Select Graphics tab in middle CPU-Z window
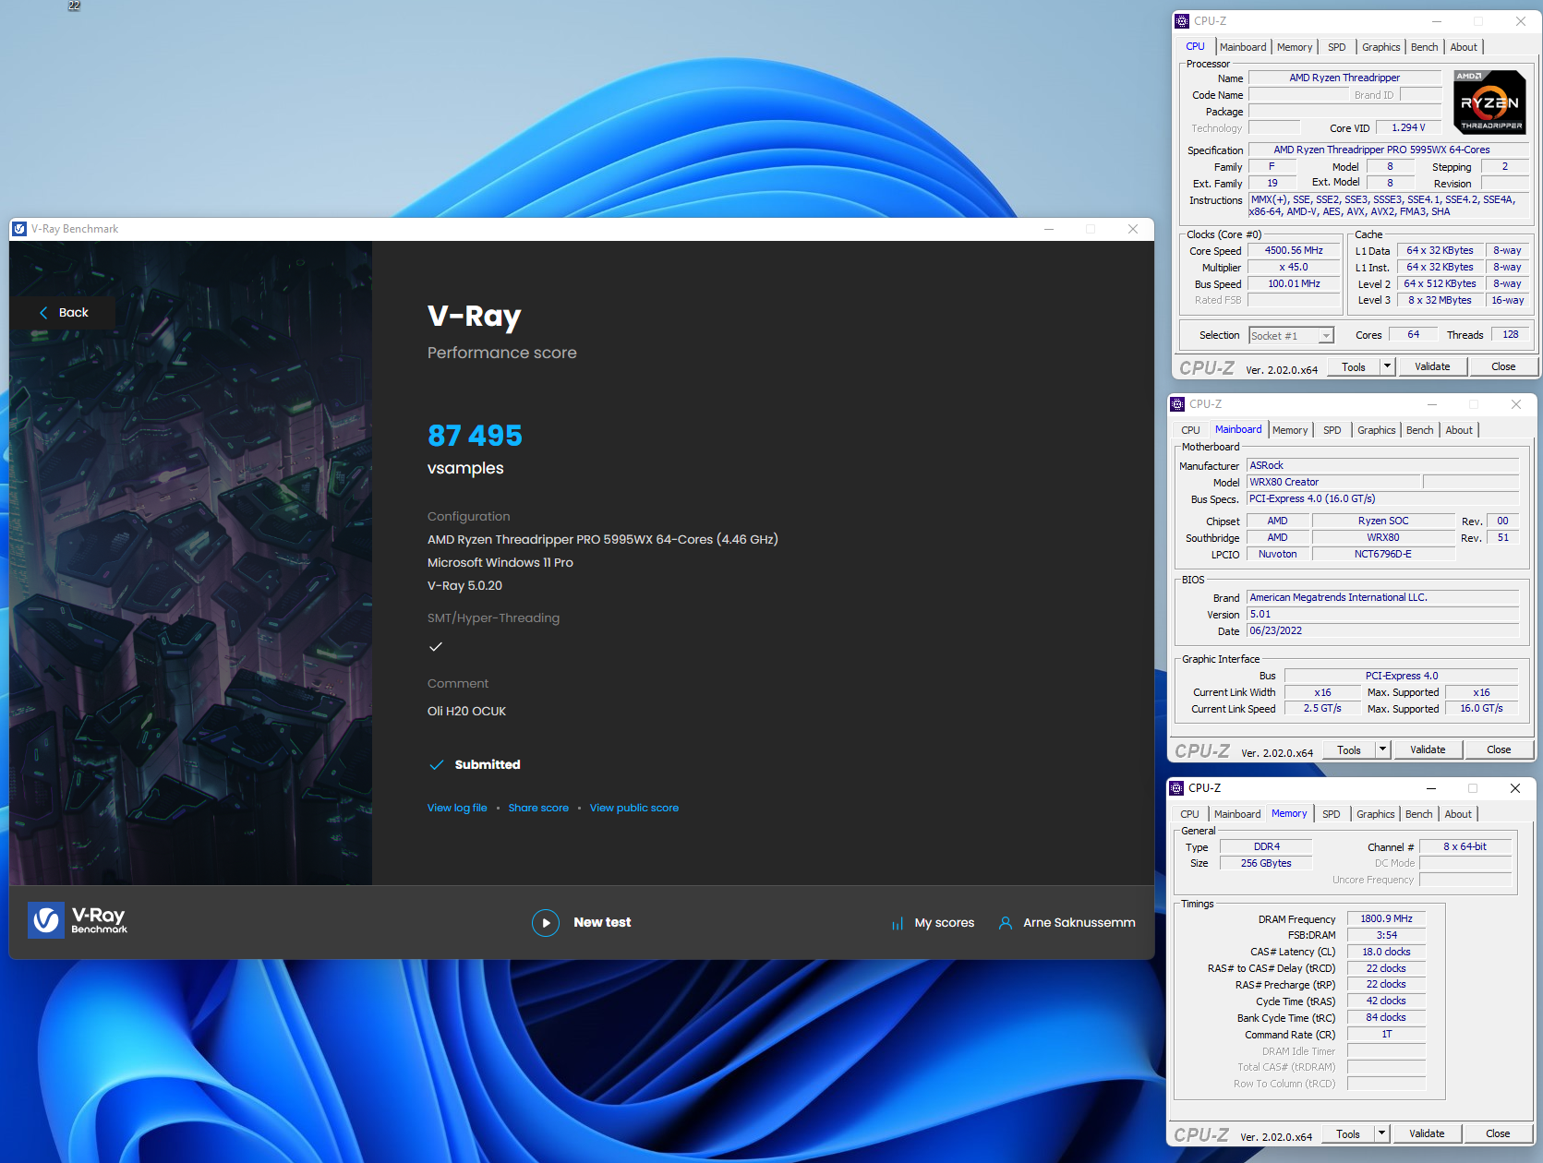 click(x=1376, y=430)
